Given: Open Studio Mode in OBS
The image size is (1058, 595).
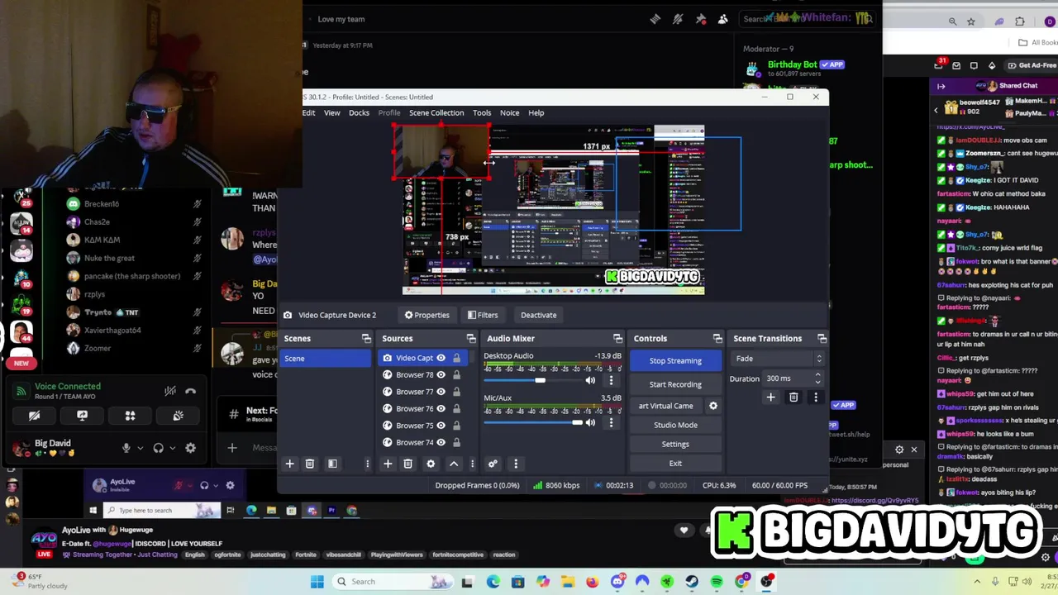Looking at the screenshot, I should coord(675,425).
